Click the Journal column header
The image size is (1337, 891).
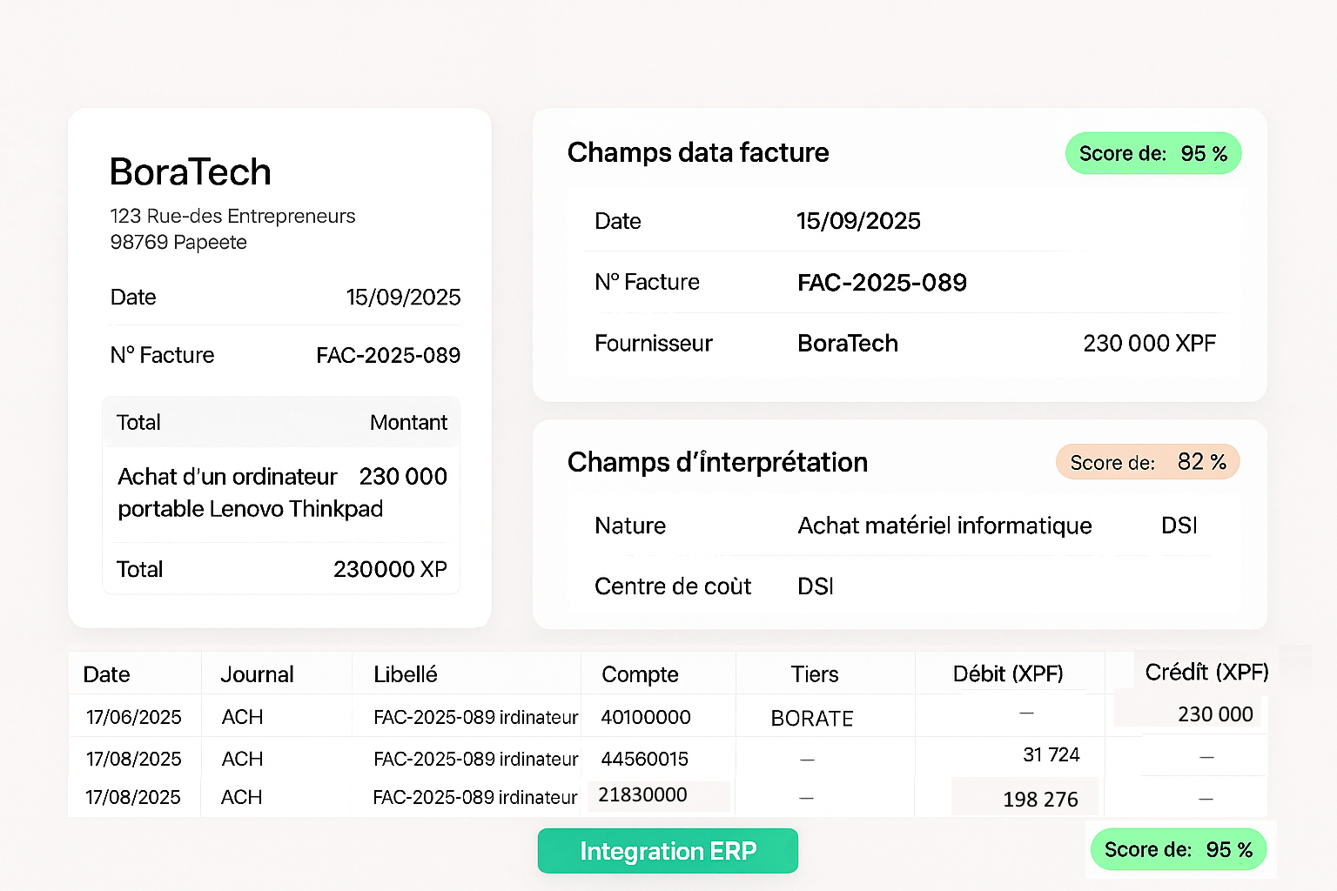[257, 674]
